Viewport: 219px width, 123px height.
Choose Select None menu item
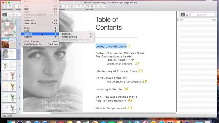click(x=40, y=24)
